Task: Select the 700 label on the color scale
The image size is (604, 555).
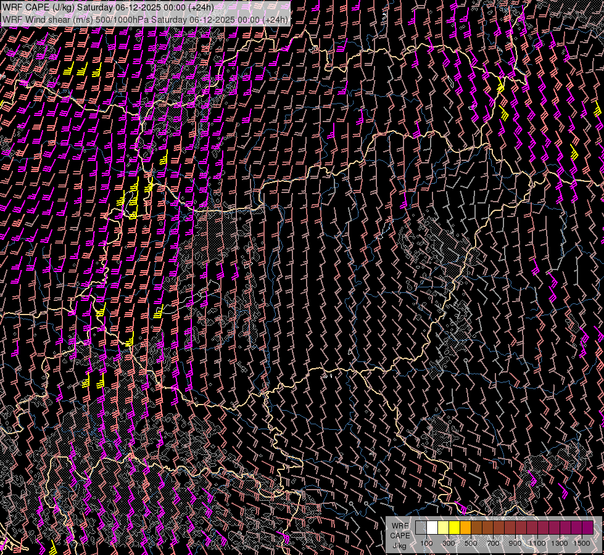Action: pos(493,543)
